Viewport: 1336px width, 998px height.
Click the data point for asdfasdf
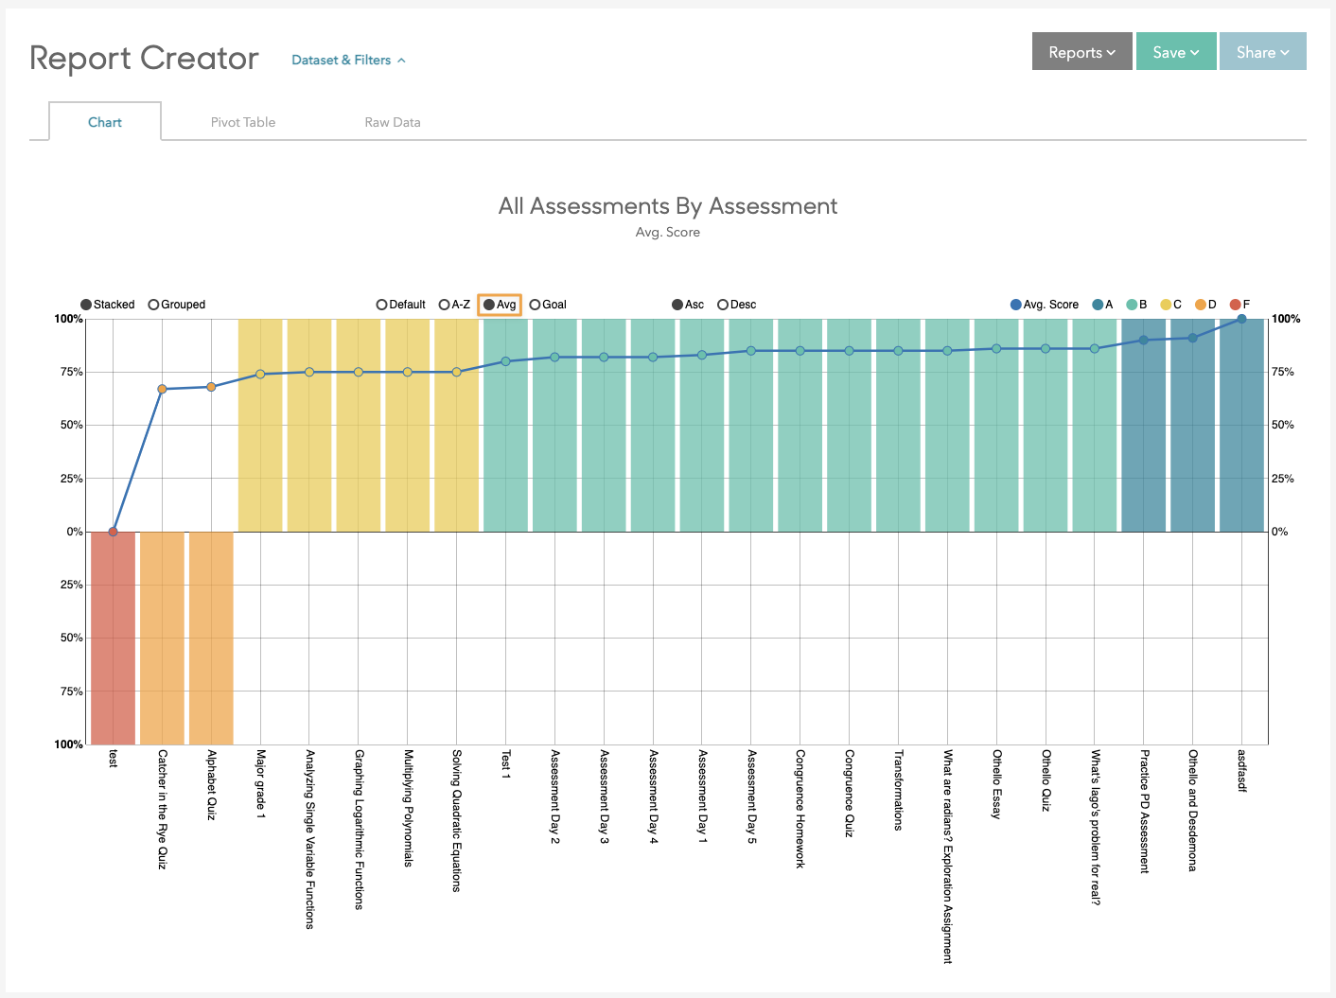(x=1241, y=319)
